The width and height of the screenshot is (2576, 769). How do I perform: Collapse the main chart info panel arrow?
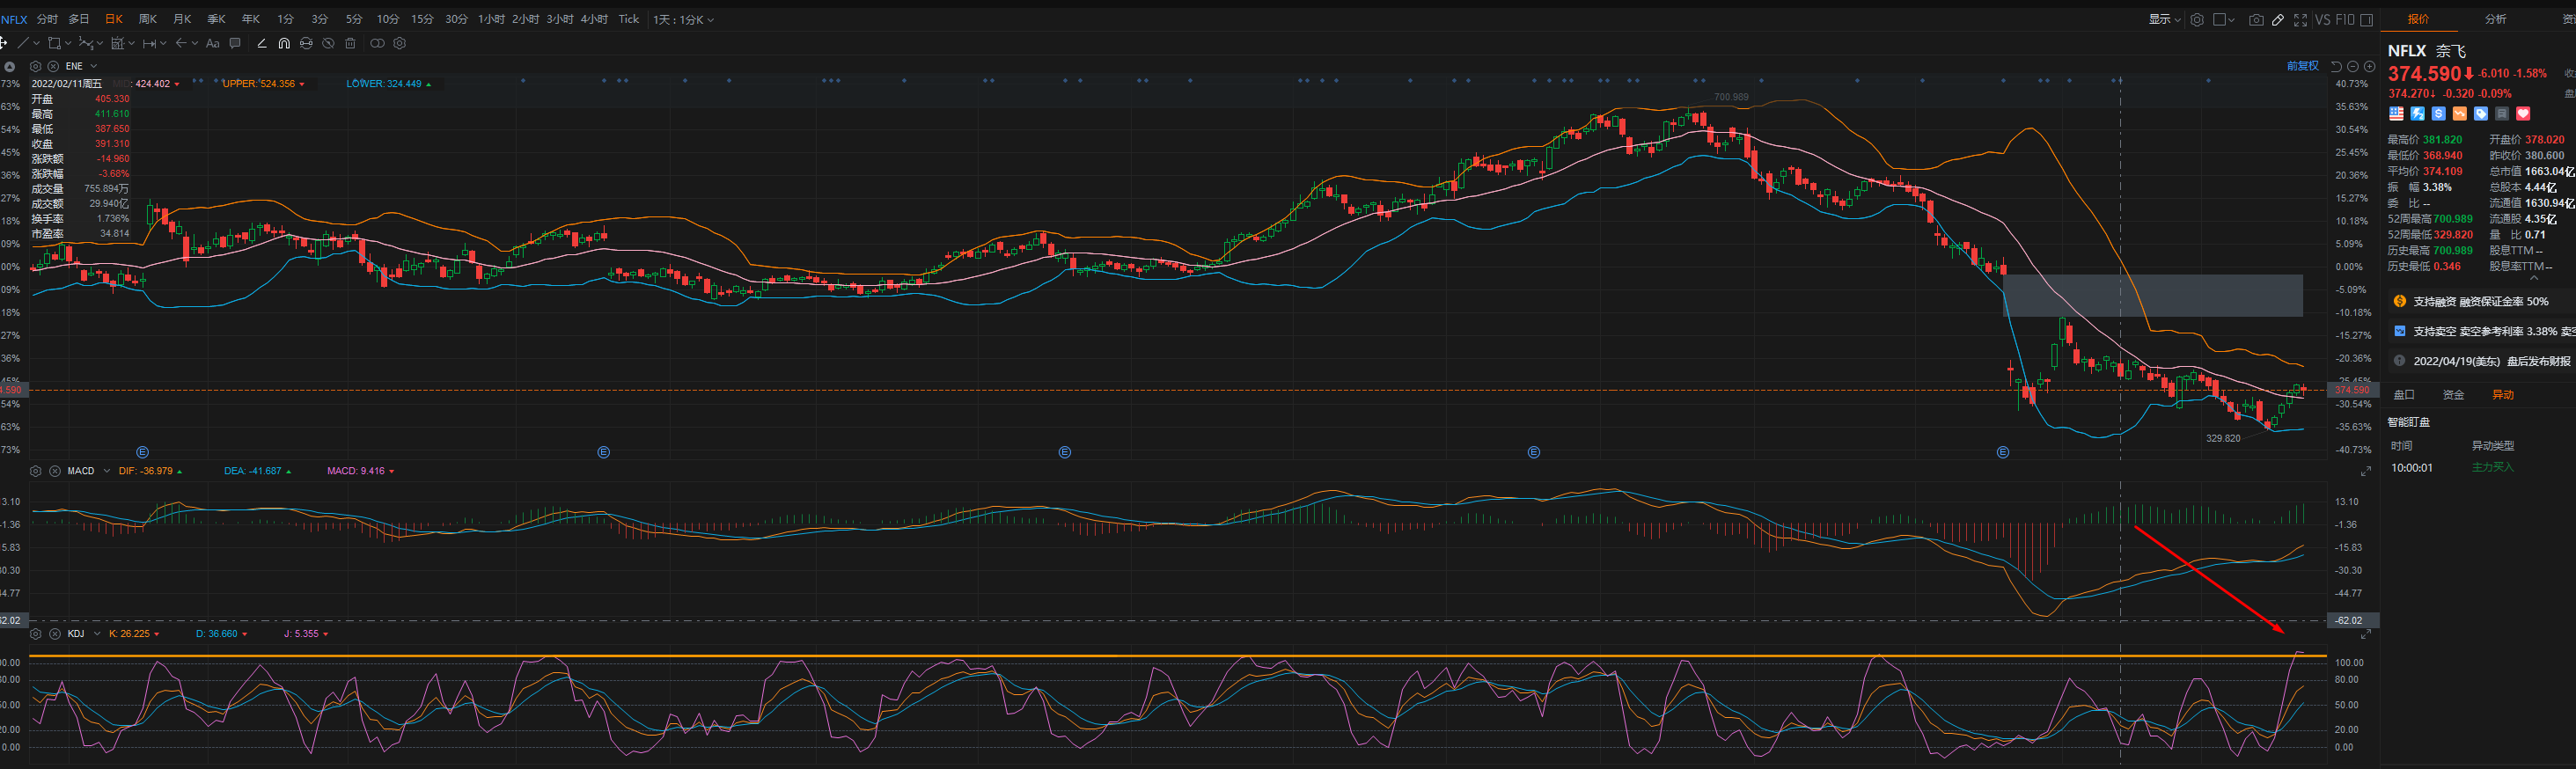[10, 67]
